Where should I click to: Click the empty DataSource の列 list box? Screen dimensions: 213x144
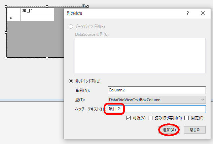pos(140,55)
